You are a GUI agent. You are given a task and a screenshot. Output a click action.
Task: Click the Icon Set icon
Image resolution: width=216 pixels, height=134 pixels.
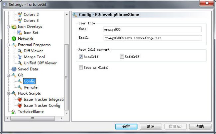click(20, 33)
